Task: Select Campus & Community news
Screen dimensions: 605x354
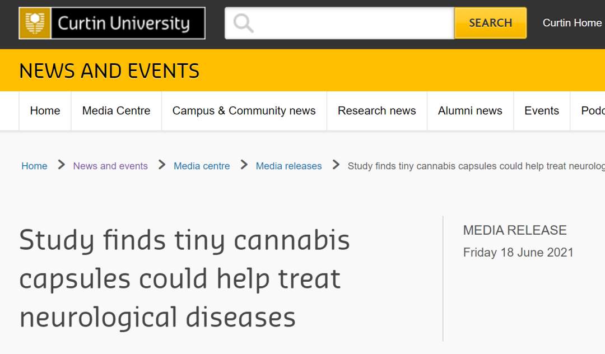Action: [244, 110]
